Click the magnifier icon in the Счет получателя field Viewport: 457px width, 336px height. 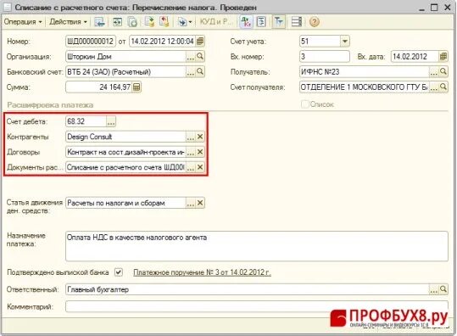(x=443, y=87)
